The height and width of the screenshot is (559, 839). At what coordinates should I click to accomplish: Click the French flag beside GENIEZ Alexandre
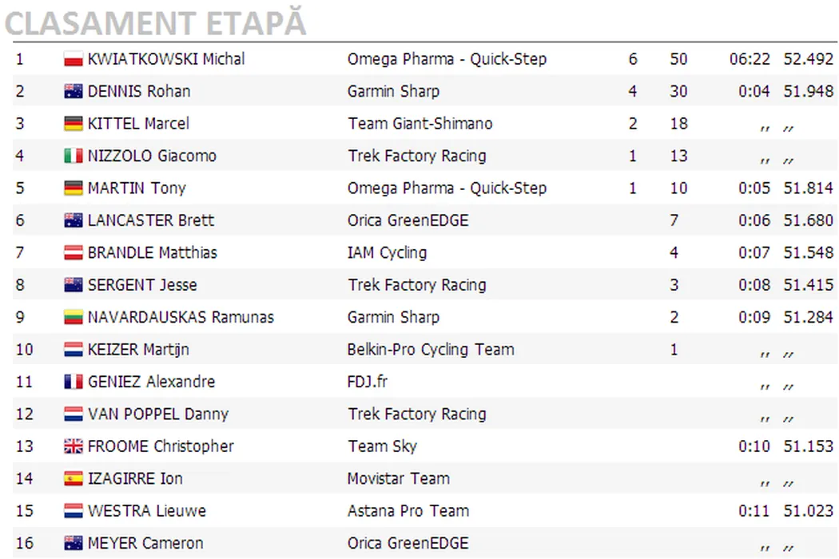74,382
